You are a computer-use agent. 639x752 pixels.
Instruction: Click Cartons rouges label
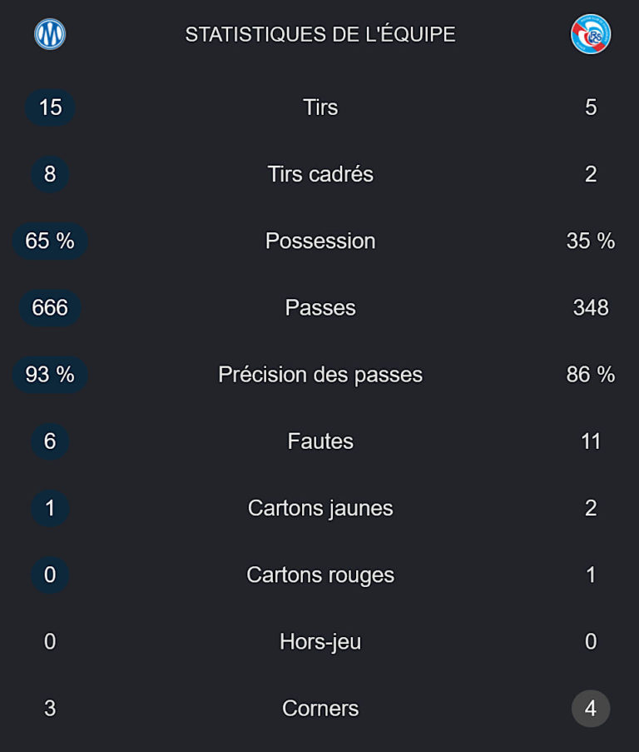coord(320,575)
